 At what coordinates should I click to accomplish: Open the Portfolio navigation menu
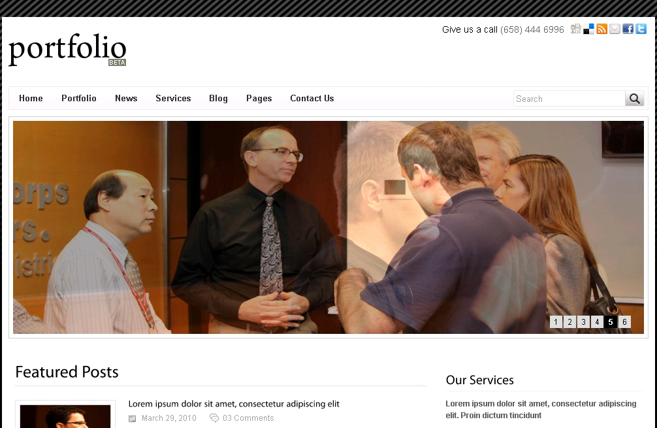79,98
